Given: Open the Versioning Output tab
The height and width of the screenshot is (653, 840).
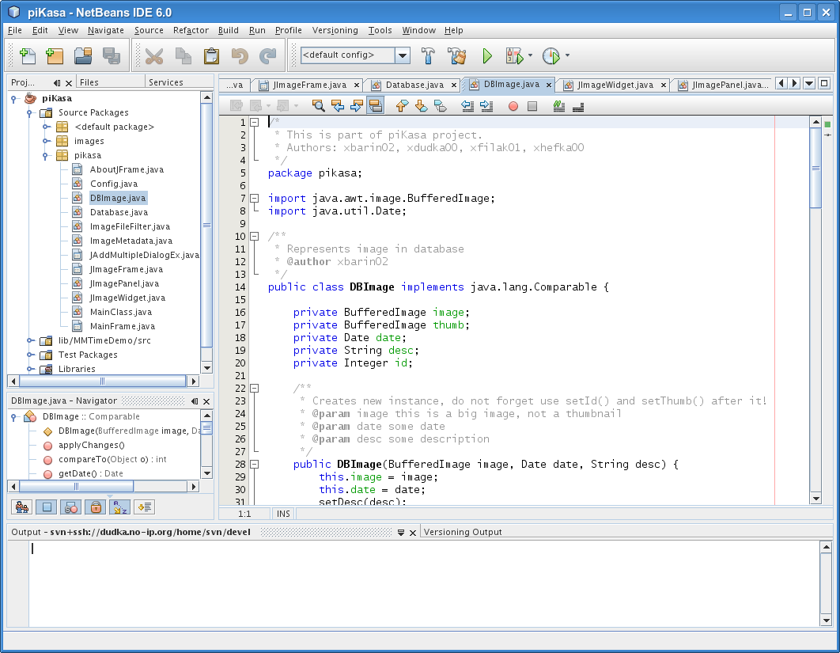Looking at the screenshot, I should coord(463,532).
